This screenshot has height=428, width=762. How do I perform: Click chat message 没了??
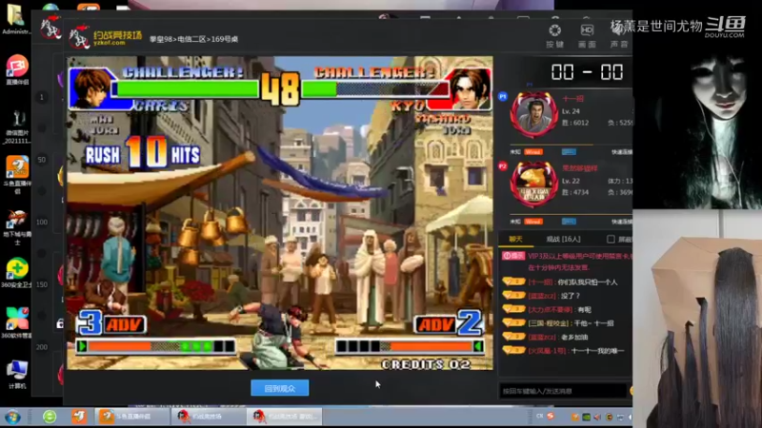(x=571, y=296)
